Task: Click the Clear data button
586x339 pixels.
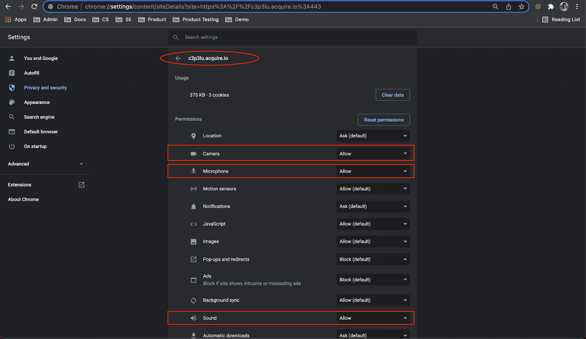Action: click(393, 95)
